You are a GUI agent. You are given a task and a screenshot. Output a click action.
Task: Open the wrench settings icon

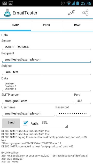click(71, 13)
